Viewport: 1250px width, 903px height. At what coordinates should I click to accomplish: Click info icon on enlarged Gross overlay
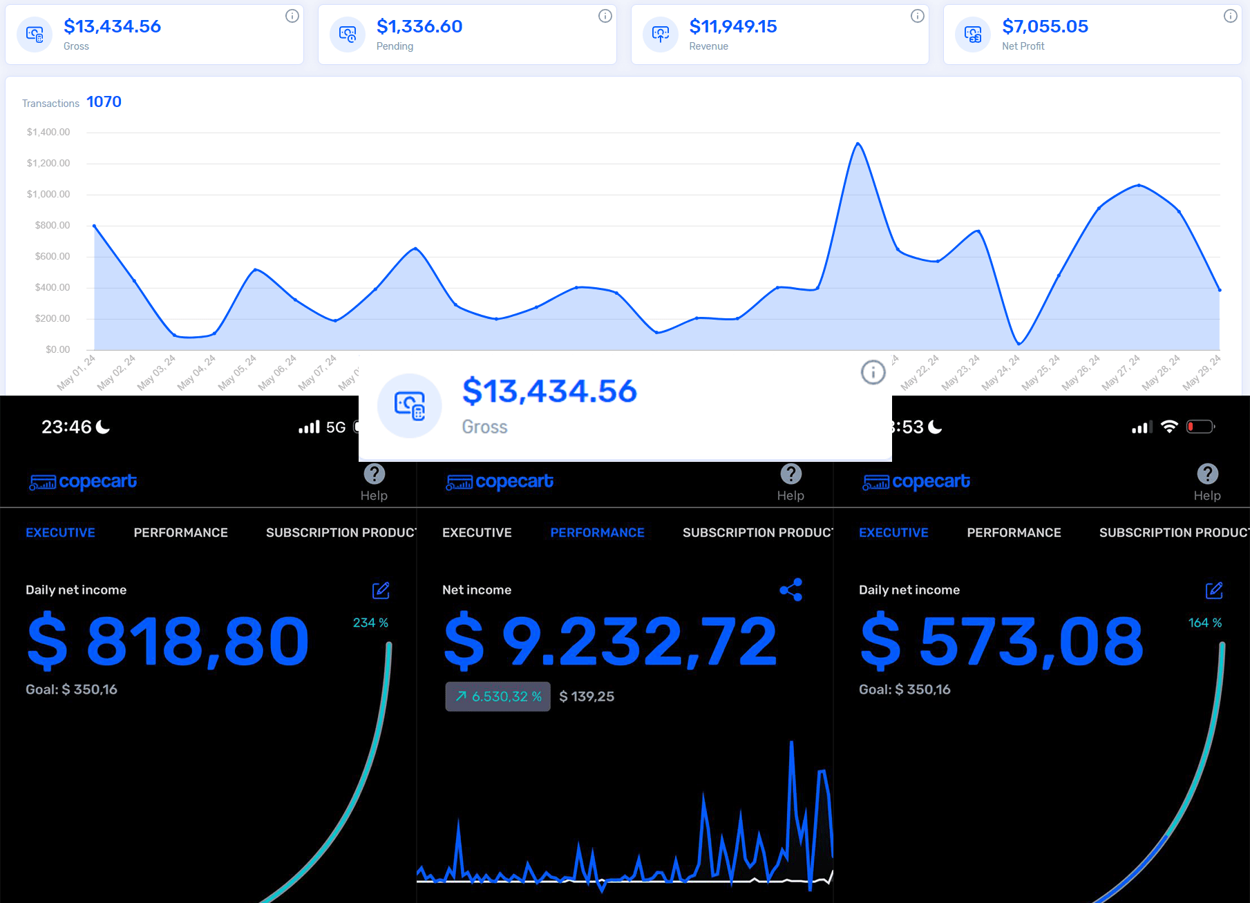pyautogui.click(x=873, y=372)
